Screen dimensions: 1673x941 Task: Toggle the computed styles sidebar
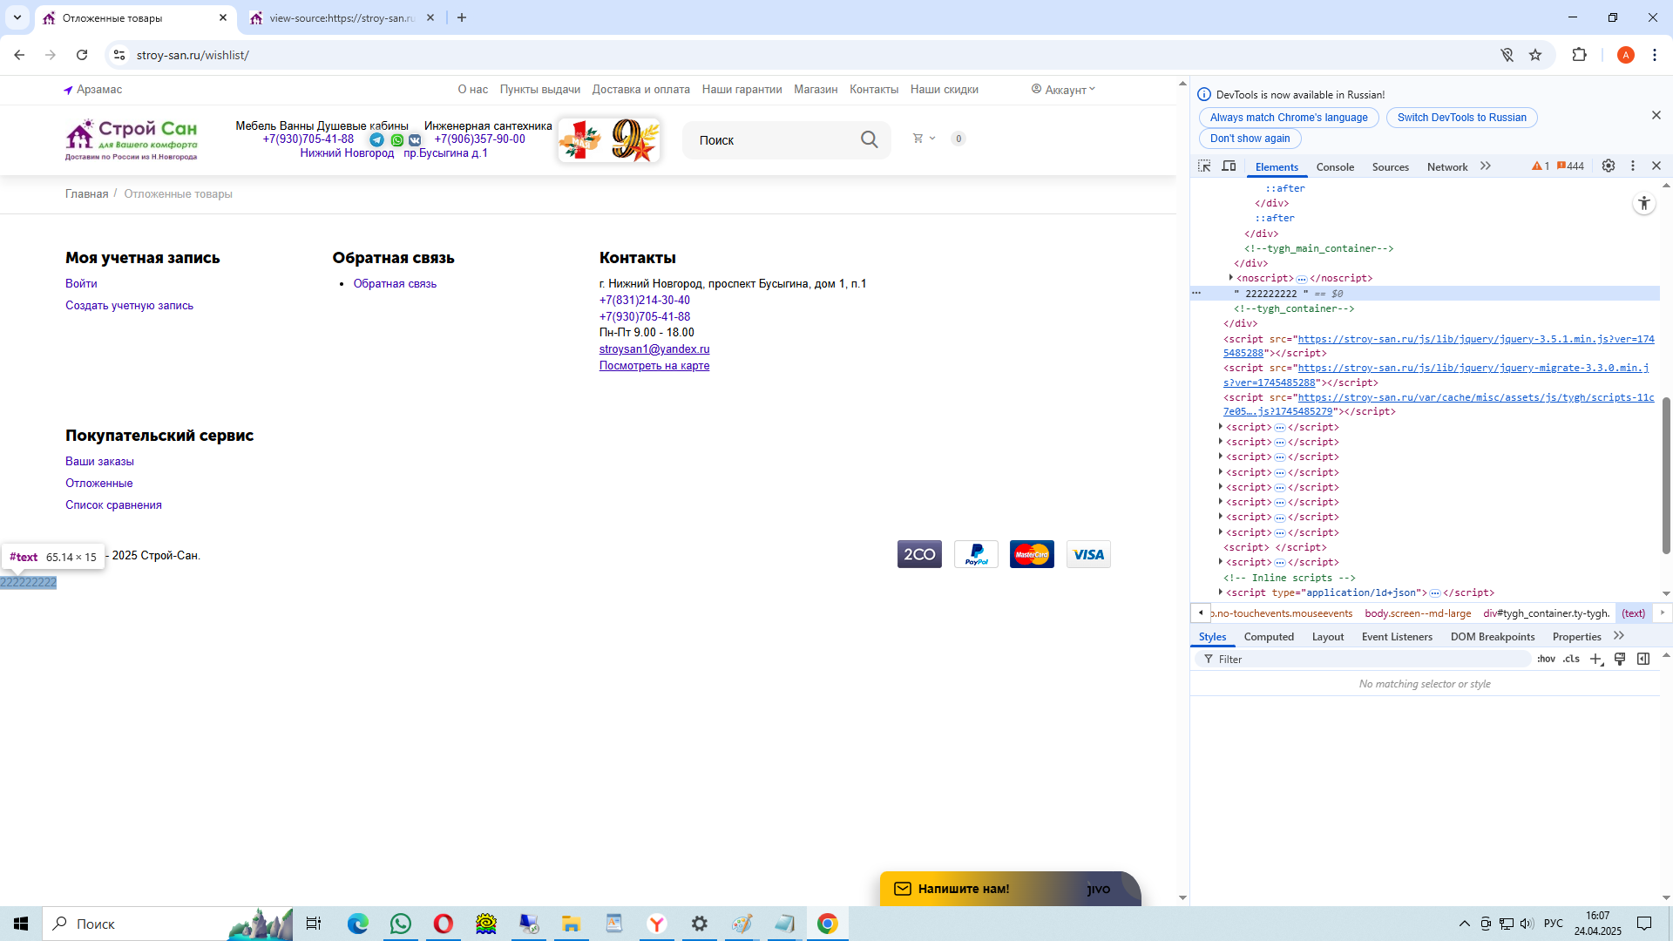[1643, 660]
